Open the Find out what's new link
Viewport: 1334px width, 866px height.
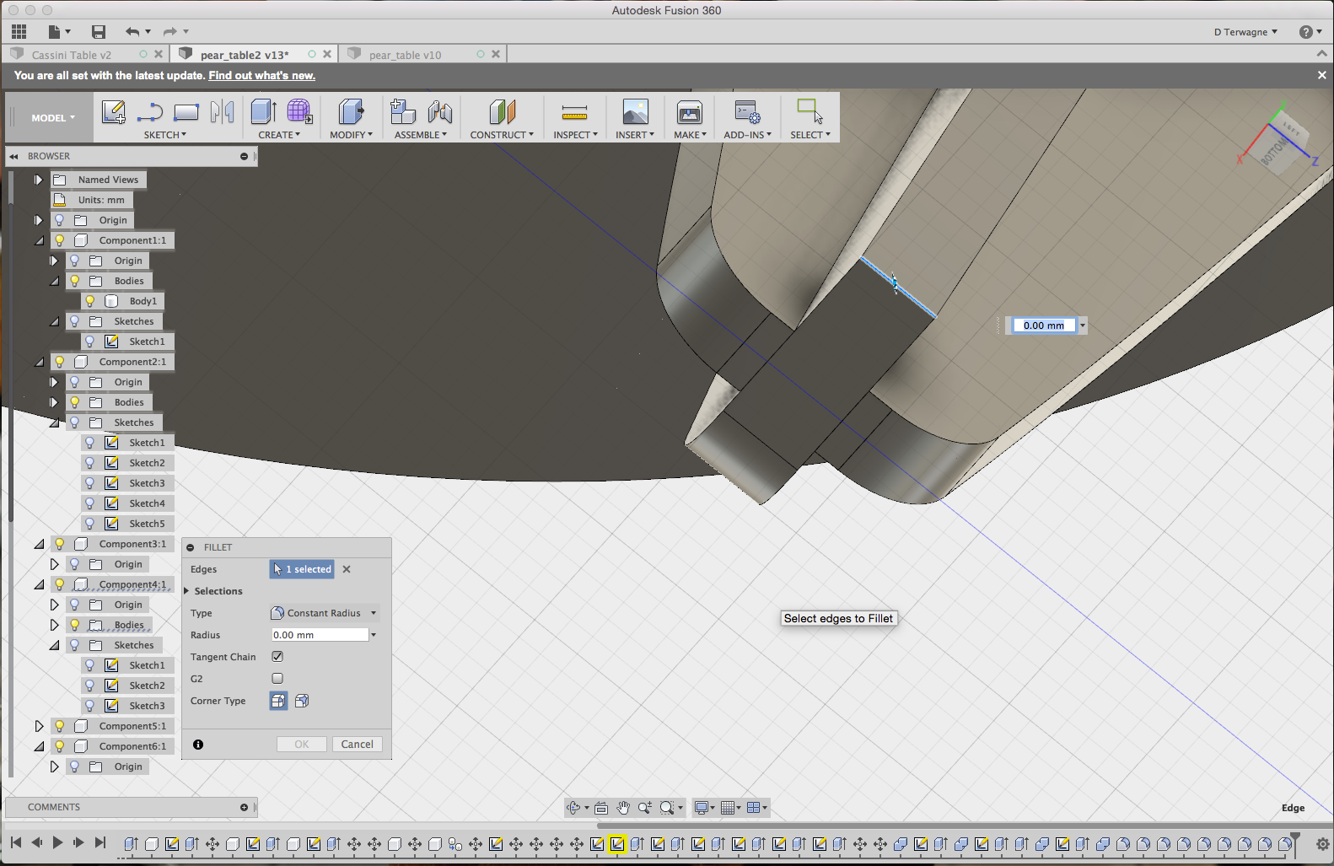click(x=262, y=75)
